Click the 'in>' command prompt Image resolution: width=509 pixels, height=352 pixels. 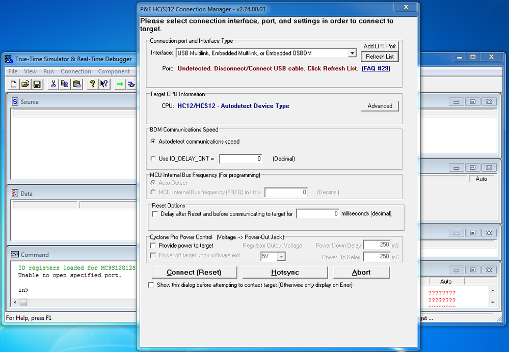pos(23,290)
